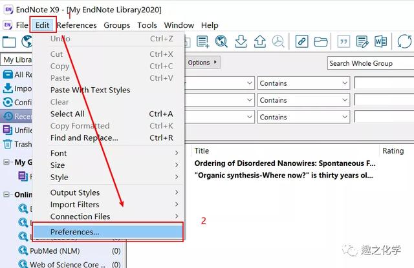The height and width of the screenshot is (268, 414).
Task: Click the go to Word icon
Action: 381,41
